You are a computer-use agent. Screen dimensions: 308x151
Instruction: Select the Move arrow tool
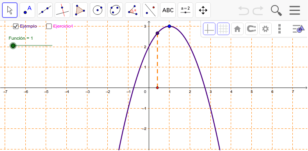coord(10,10)
